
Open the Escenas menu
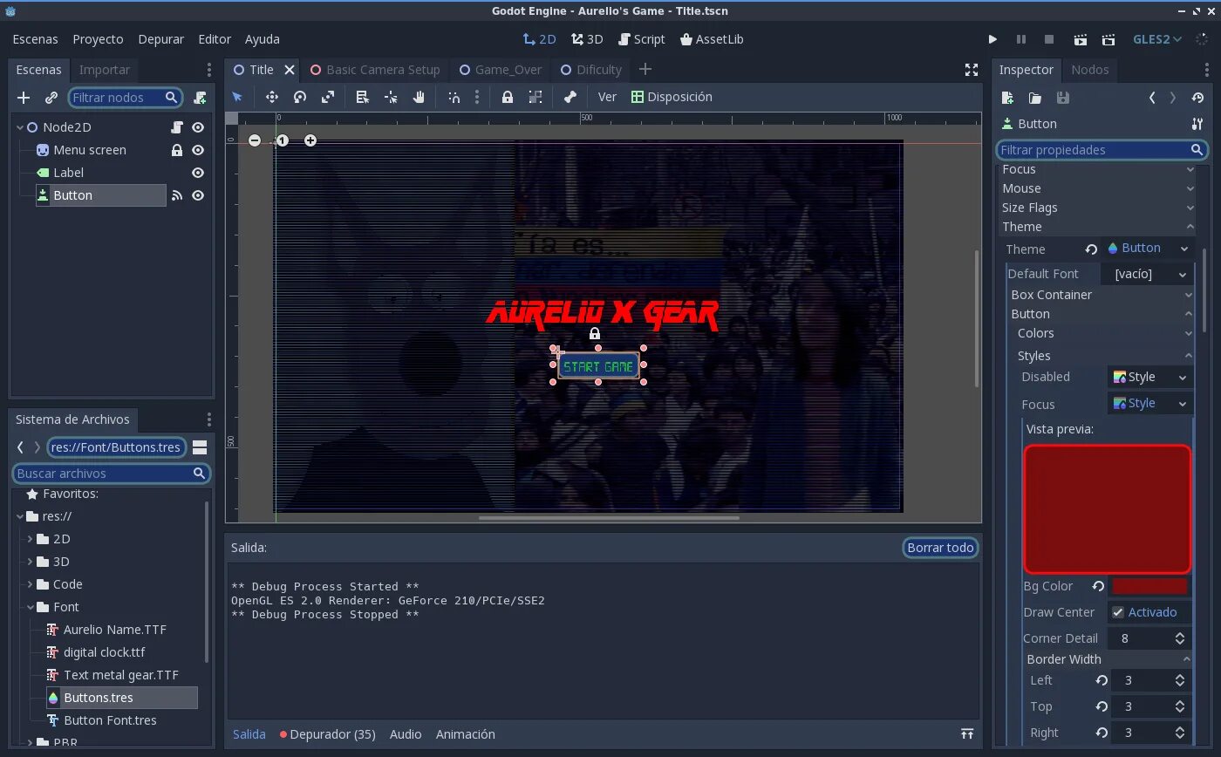[35, 39]
